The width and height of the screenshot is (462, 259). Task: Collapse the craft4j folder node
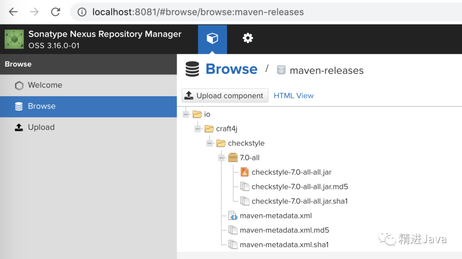point(198,129)
